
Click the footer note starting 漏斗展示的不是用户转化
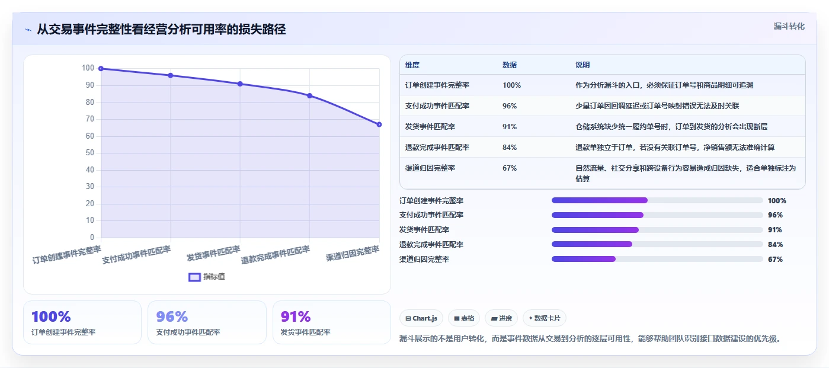pos(591,339)
